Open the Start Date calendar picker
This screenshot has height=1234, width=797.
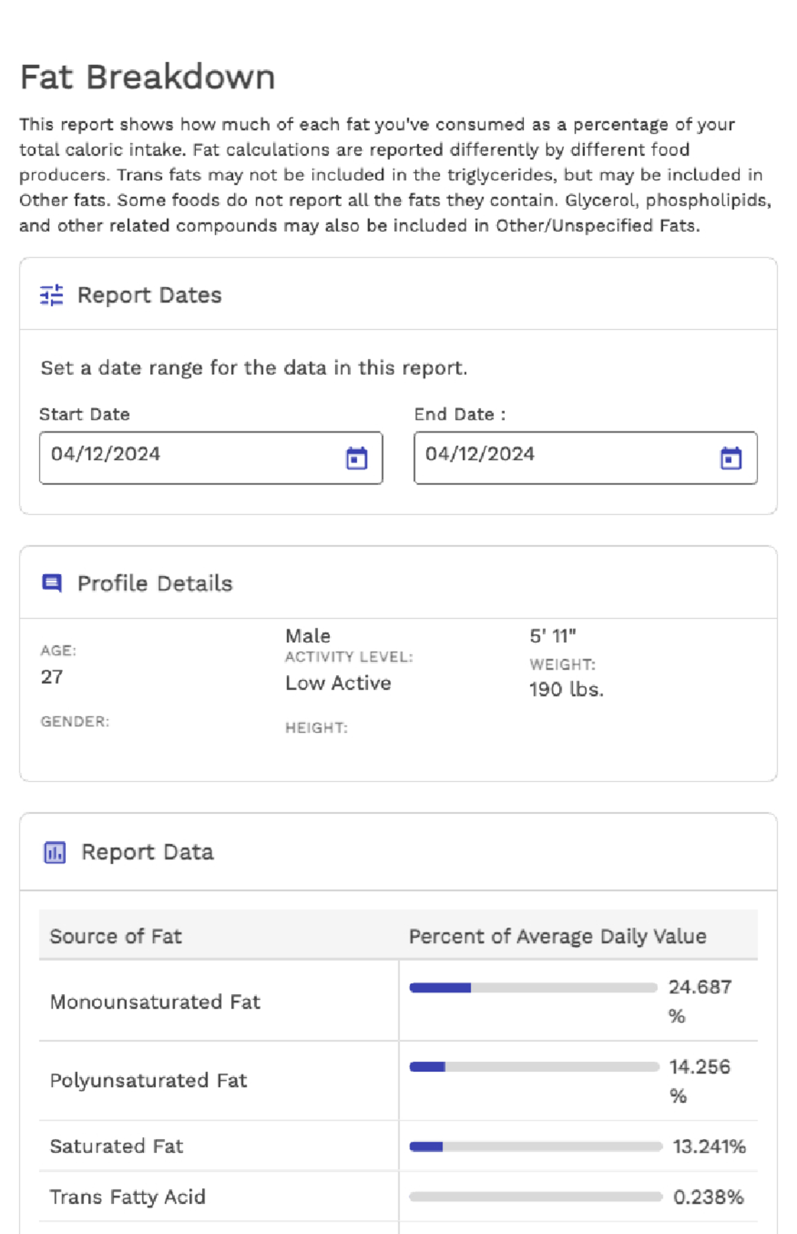(357, 458)
